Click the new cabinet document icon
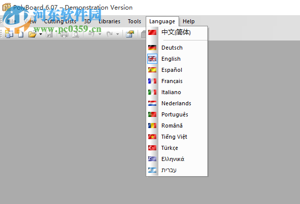 click(x=20, y=34)
